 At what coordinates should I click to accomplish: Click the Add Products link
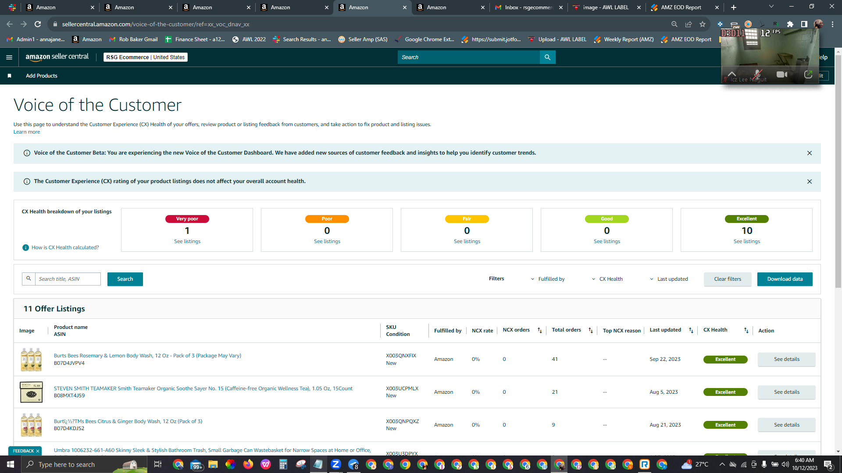[x=42, y=76]
